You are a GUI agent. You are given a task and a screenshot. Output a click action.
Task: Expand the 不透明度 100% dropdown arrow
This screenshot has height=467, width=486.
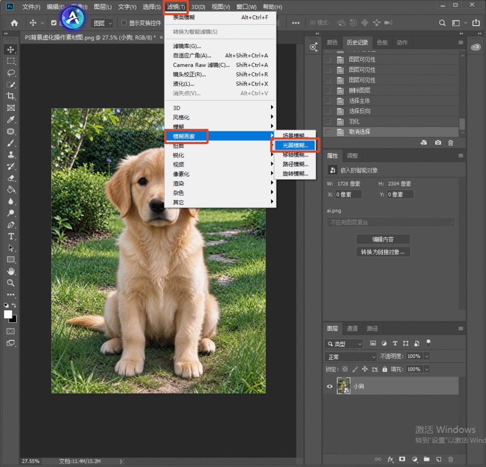tap(427, 357)
